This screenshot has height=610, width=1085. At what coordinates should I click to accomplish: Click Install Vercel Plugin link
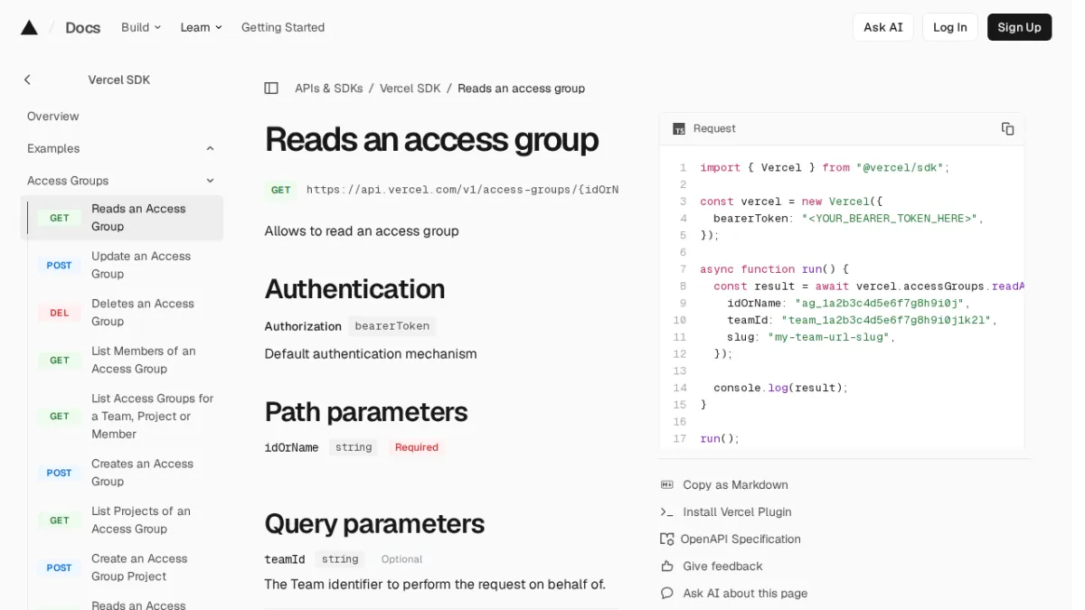[x=738, y=511]
